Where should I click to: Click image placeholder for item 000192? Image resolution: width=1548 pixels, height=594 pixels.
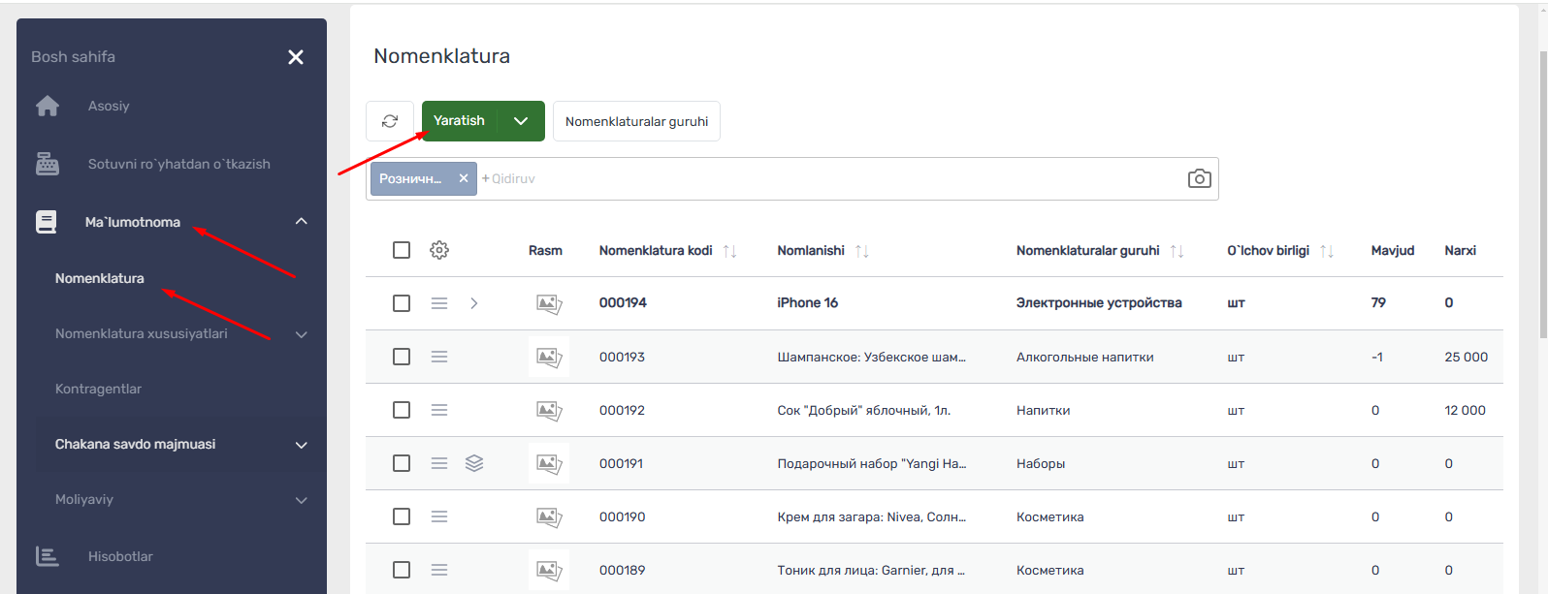[x=549, y=410]
